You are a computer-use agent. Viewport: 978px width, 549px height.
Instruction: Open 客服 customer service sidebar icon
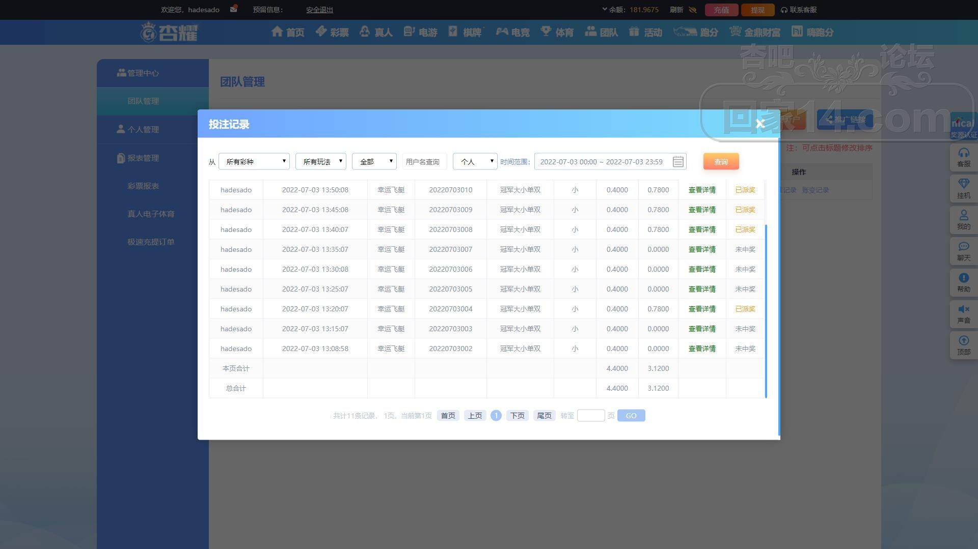point(964,157)
